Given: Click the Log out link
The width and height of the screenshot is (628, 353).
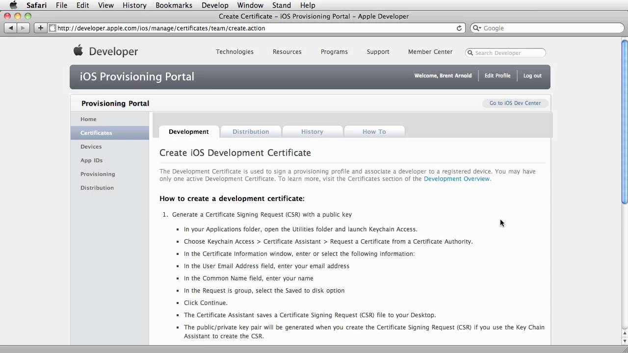Looking at the screenshot, I should click(x=532, y=76).
